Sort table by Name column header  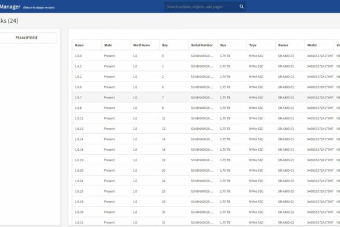[79, 45]
